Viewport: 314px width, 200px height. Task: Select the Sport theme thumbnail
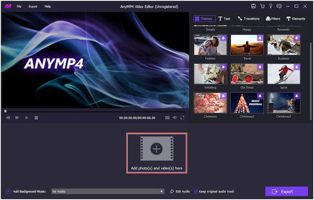point(284,74)
